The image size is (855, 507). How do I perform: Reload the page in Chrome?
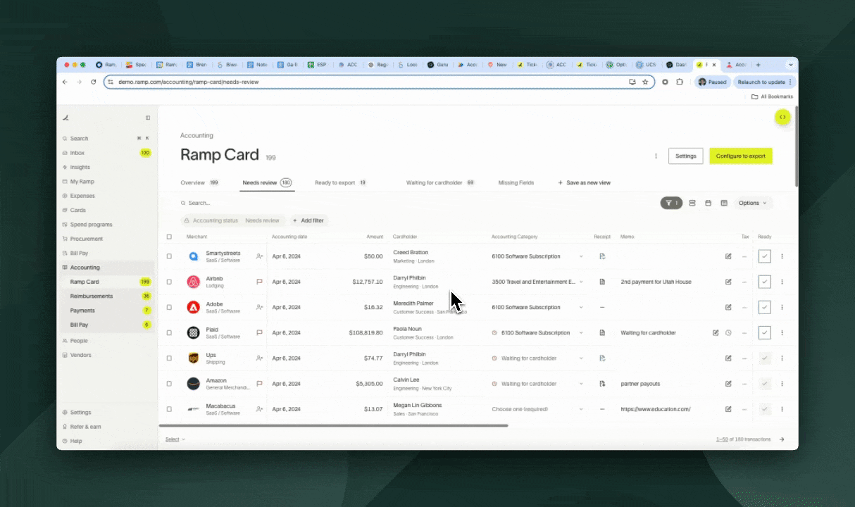point(93,82)
